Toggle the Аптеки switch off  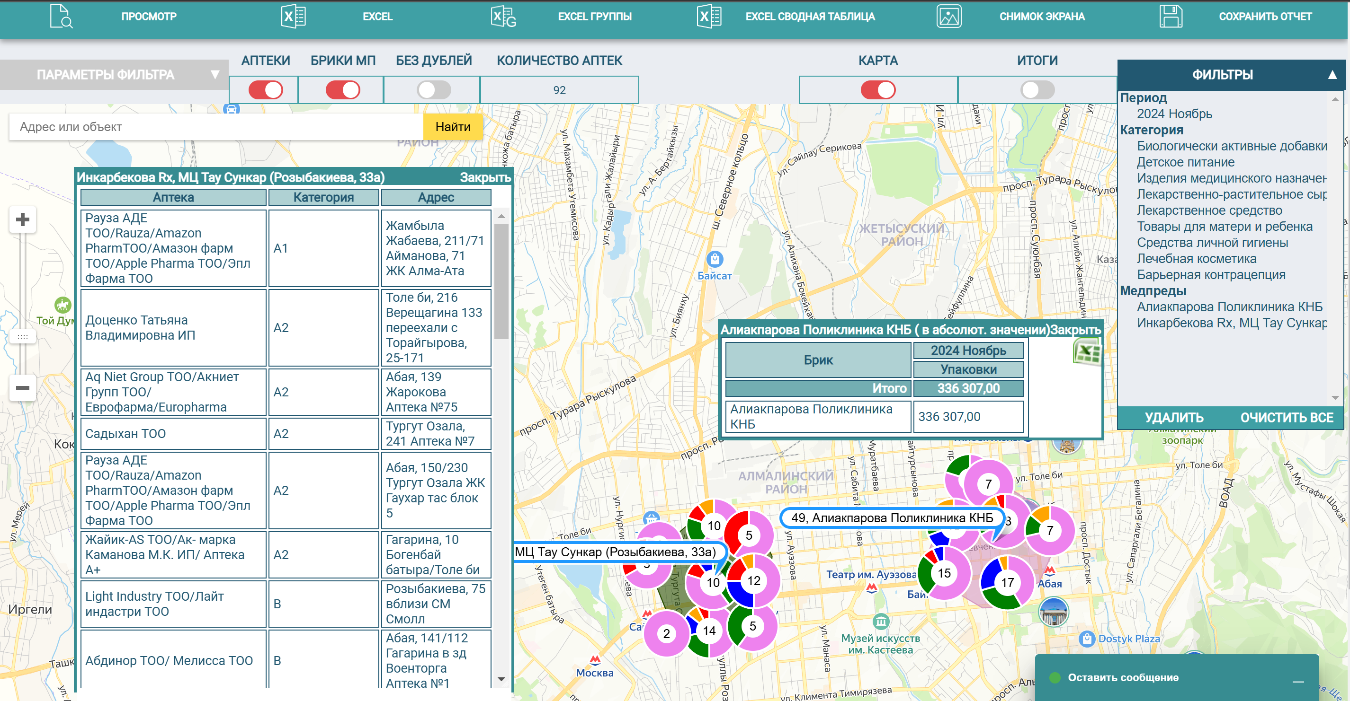click(x=265, y=90)
